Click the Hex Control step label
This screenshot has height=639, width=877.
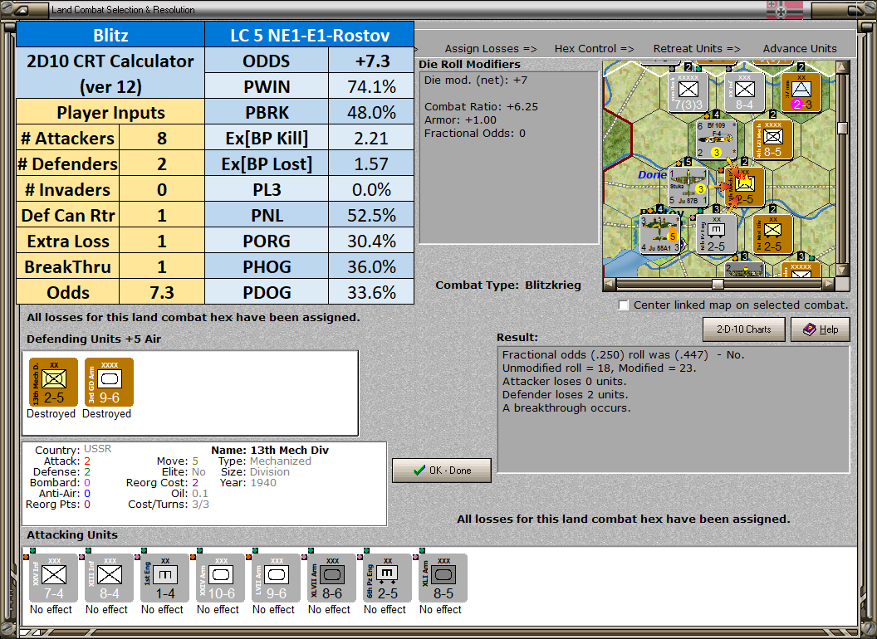[594, 49]
